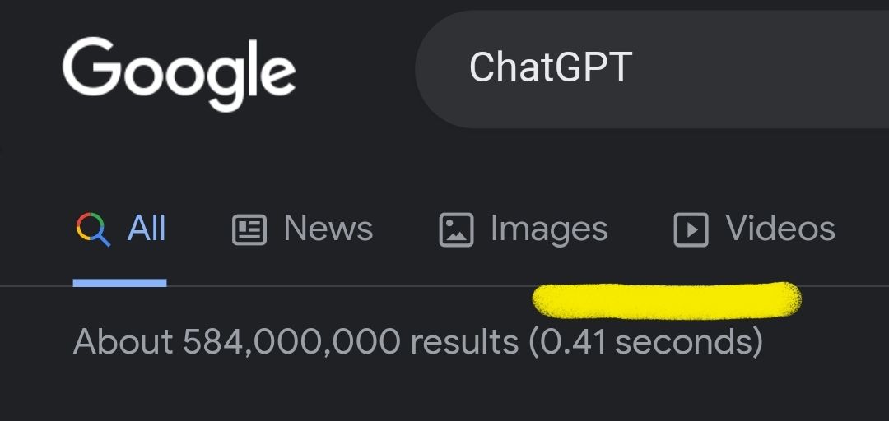Click the '584,000,000' number
The height and width of the screenshot is (421, 889).
291,341
